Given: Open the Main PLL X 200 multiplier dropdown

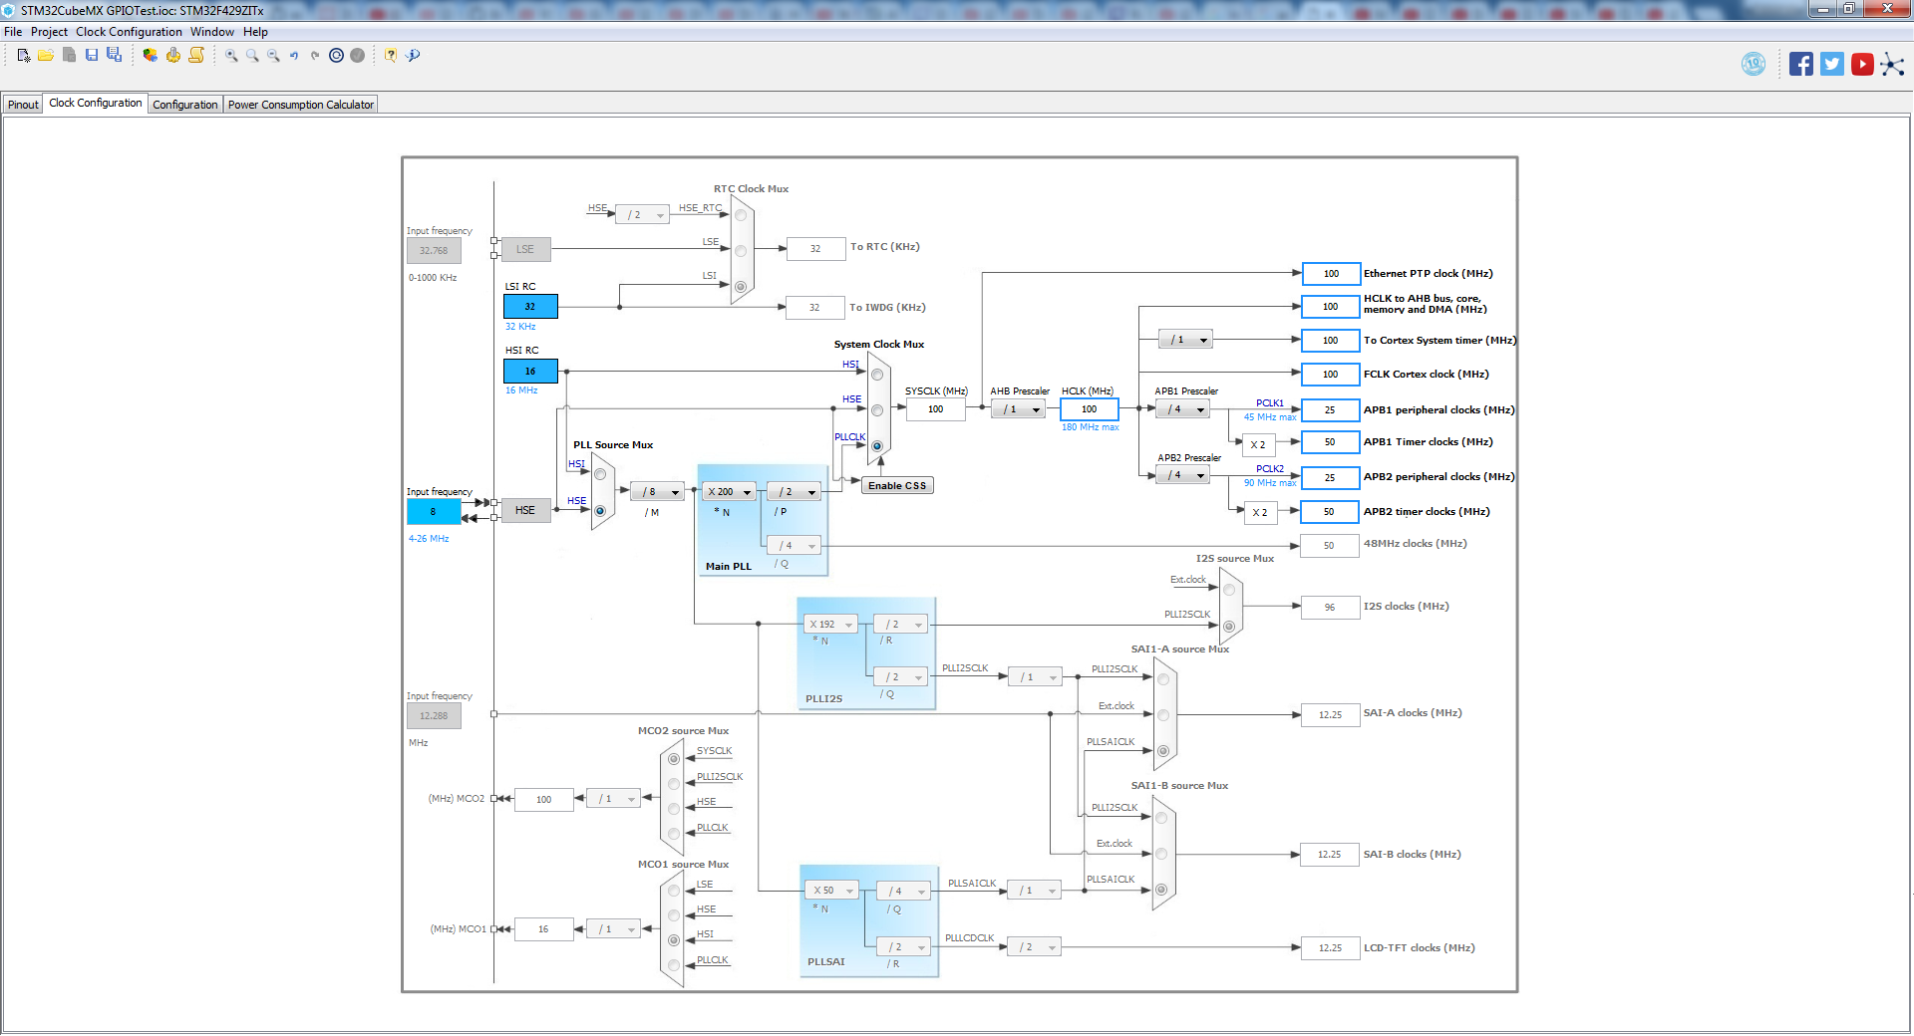Looking at the screenshot, I should (x=729, y=492).
